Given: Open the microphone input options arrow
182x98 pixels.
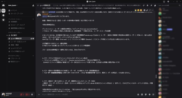Looking at the screenshot, I should click(x=24, y=95).
